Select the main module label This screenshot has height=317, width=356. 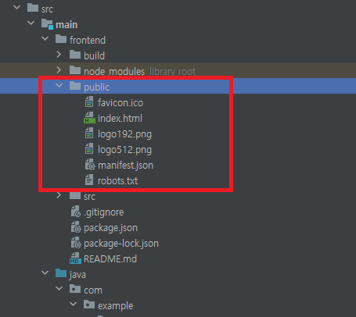(67, 25)
